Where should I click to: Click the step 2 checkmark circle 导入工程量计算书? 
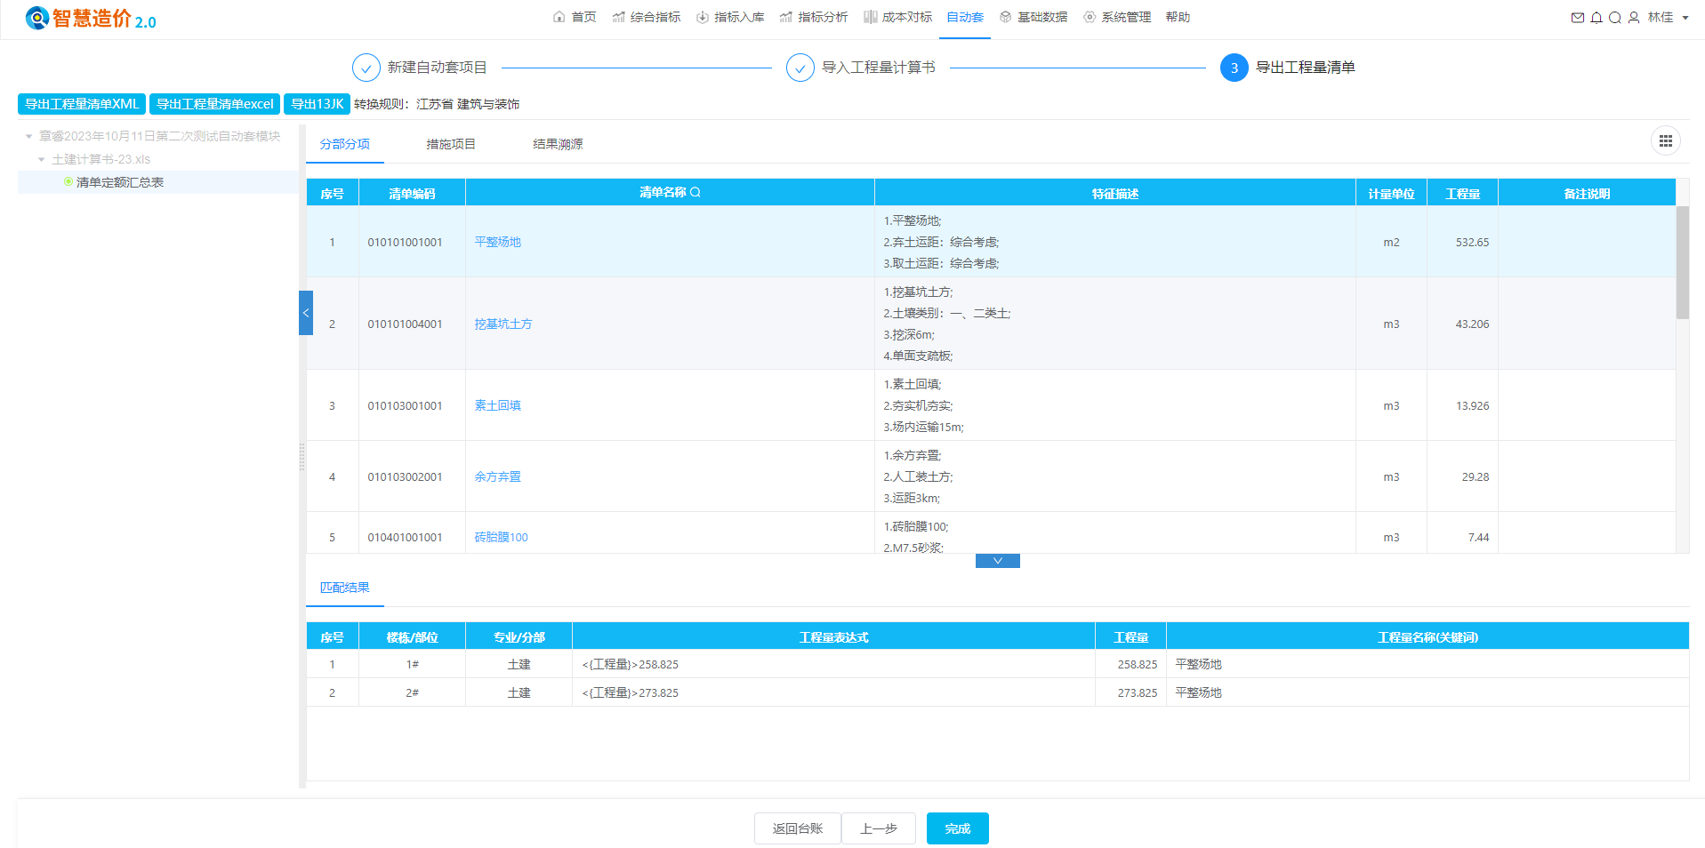tap(800, 68)
